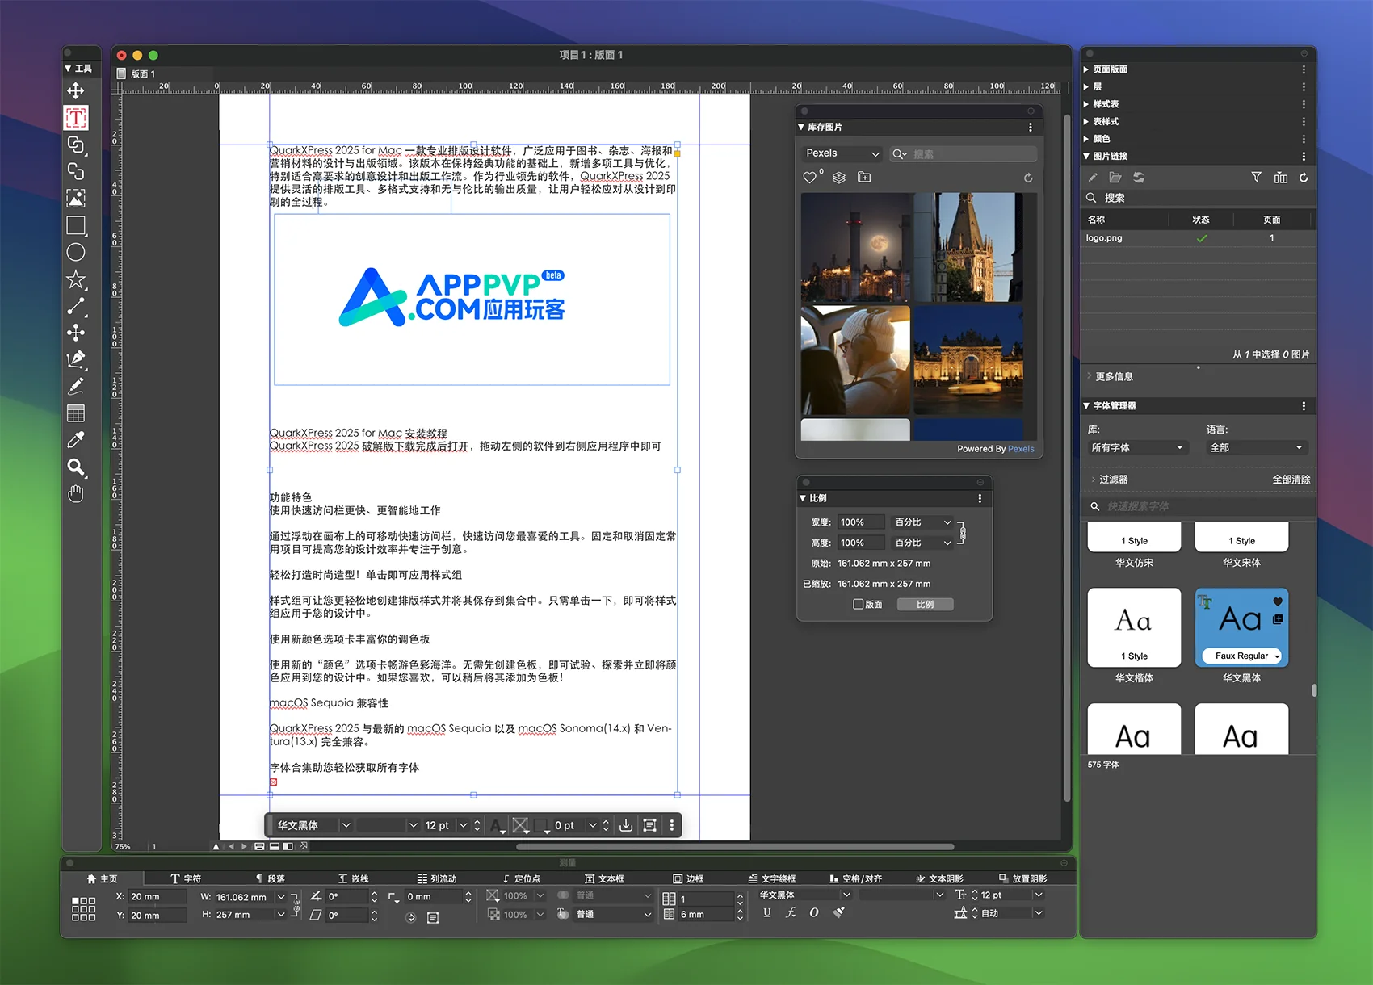Open the height 百分比 unit dropdown
Viewport: 1373px width, 985px height.
923,543
